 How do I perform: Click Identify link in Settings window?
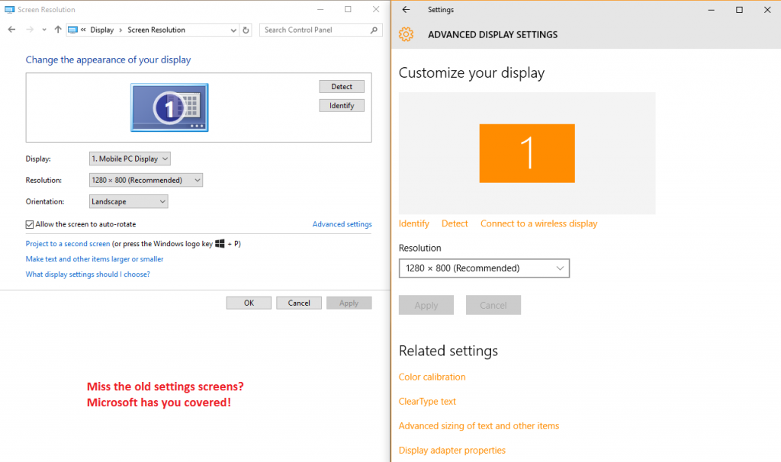coord(414,223)
